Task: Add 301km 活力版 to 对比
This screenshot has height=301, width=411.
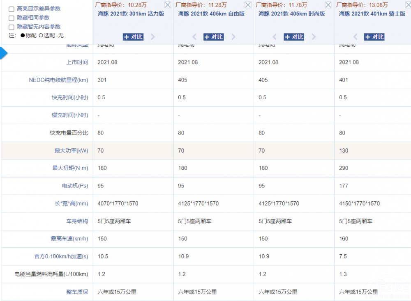Action: coord(133,37)
